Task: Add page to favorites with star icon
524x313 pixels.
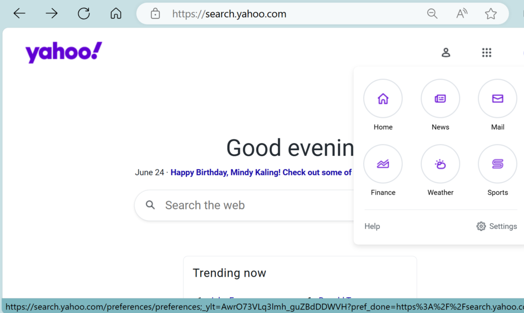Action: 491,14
